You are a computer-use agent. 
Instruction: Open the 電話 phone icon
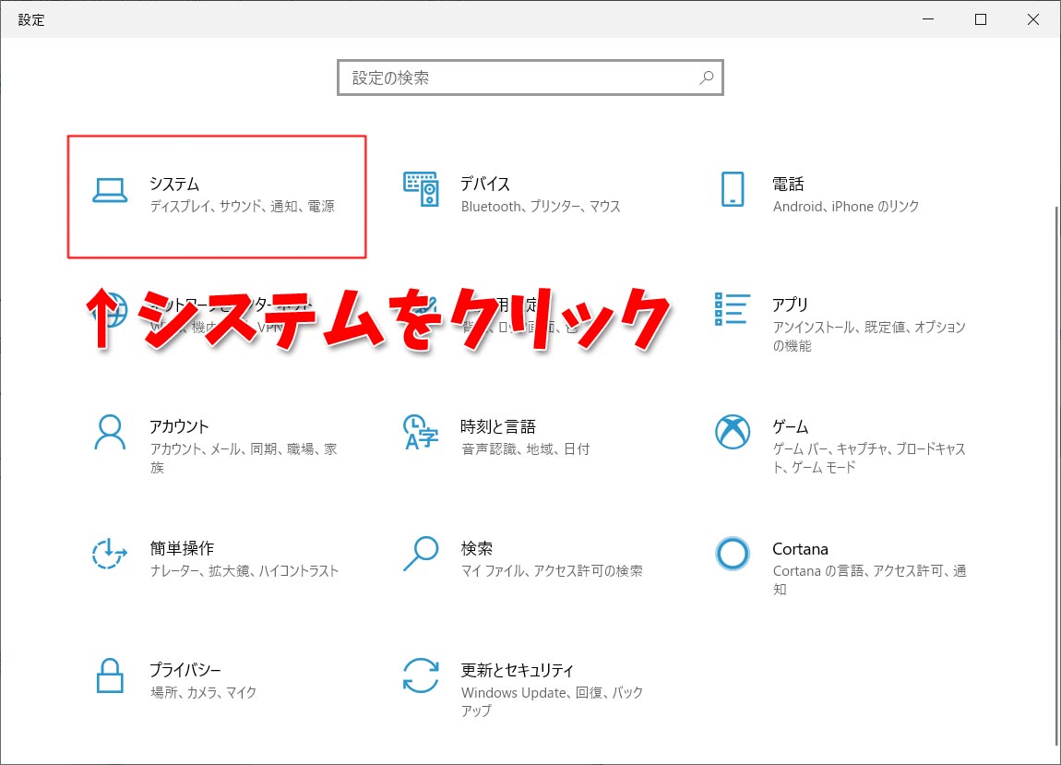click(733, 189)
